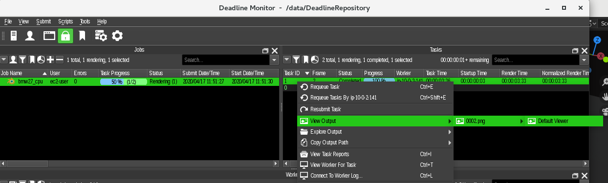This screenshot has width=608, height=183.
Task: Click the user silhouette icon in main toolbar
Action: click(x=30, y=36)
